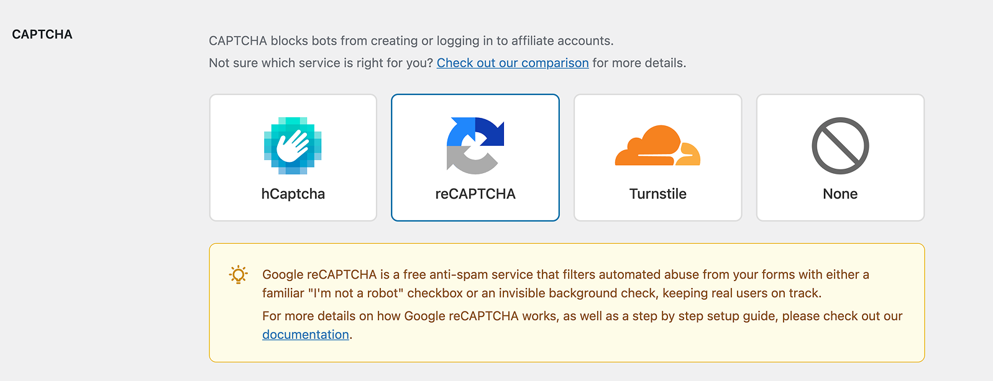993x381 pixels.
Task: Click the lightbulb tip icon in the notice
Action: [238, 274]
